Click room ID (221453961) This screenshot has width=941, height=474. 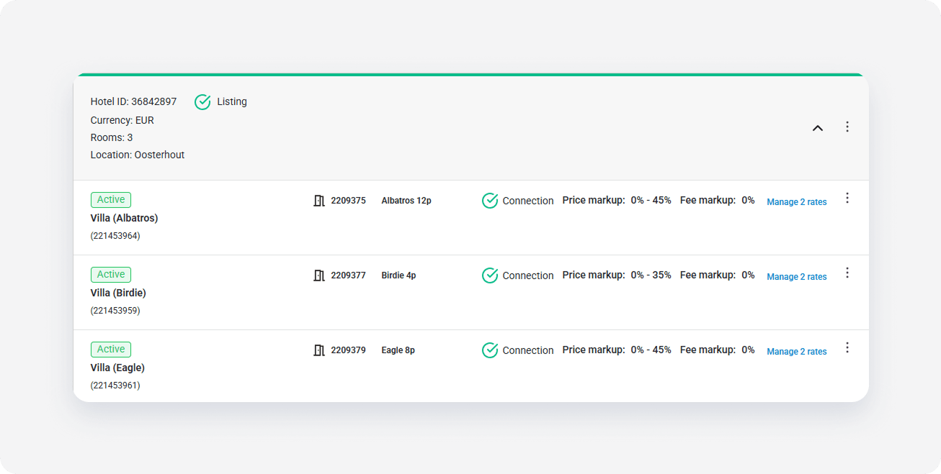115,386
